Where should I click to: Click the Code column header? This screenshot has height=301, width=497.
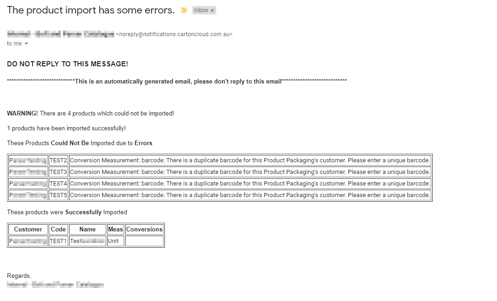click(58, 229)
